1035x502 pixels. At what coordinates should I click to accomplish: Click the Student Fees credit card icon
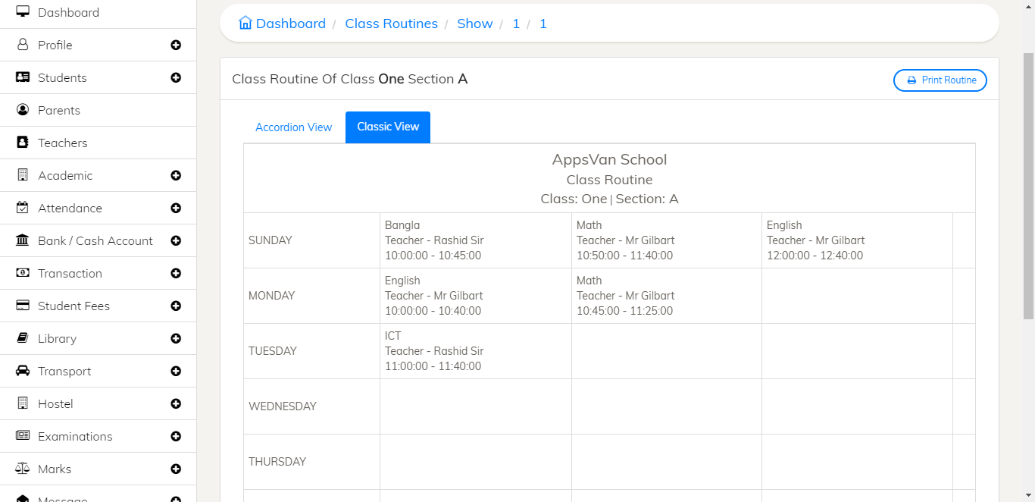[23, 306]
